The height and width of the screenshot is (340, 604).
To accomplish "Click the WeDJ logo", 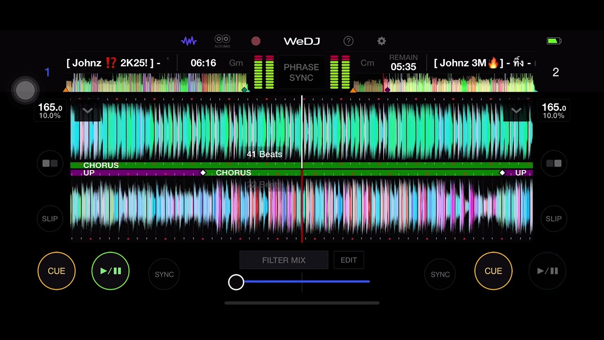I will (x=302, y=41).
